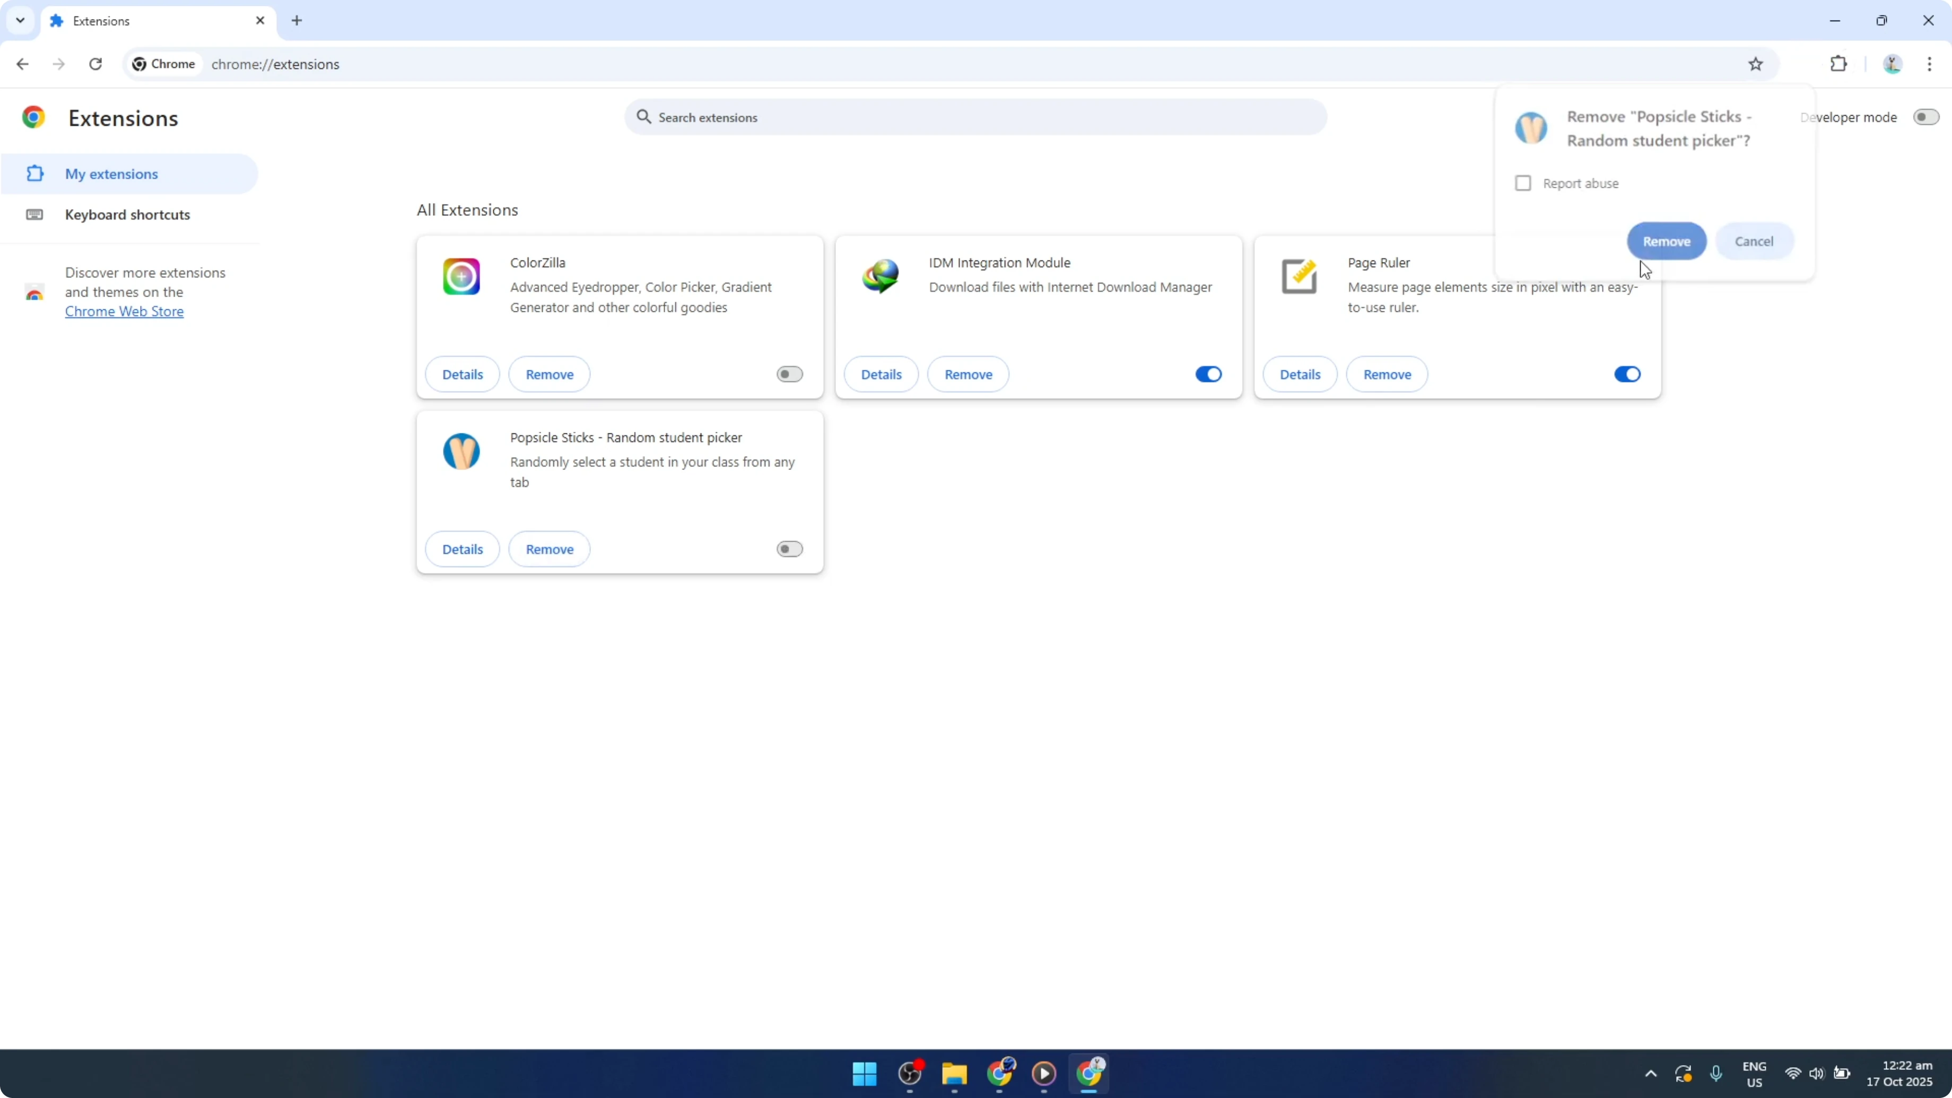Image resolution: width=1952 pixels, height=1098 pixels.
Task: Open the tab search dropdown
Action: pos(21,21)
